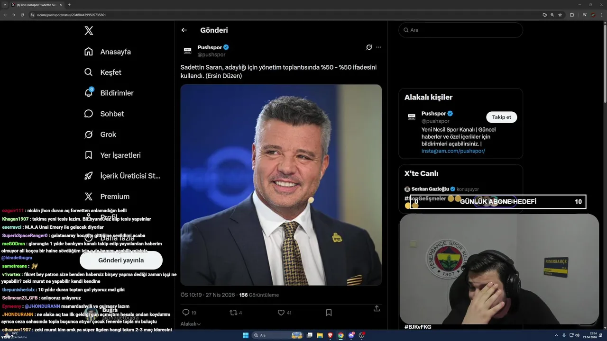Click the Grok icon on the post header
This screenshot has width=607, height=341.
tap(369, 47)
